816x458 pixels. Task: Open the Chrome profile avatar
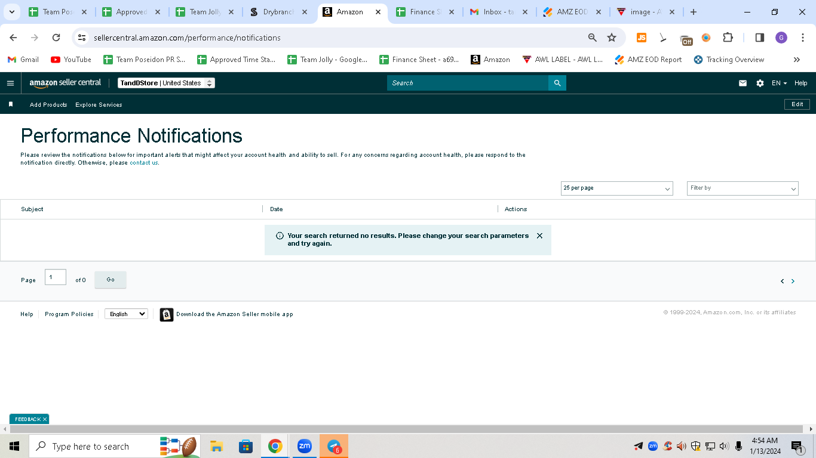pyautogui.click(x=781, y=38)
